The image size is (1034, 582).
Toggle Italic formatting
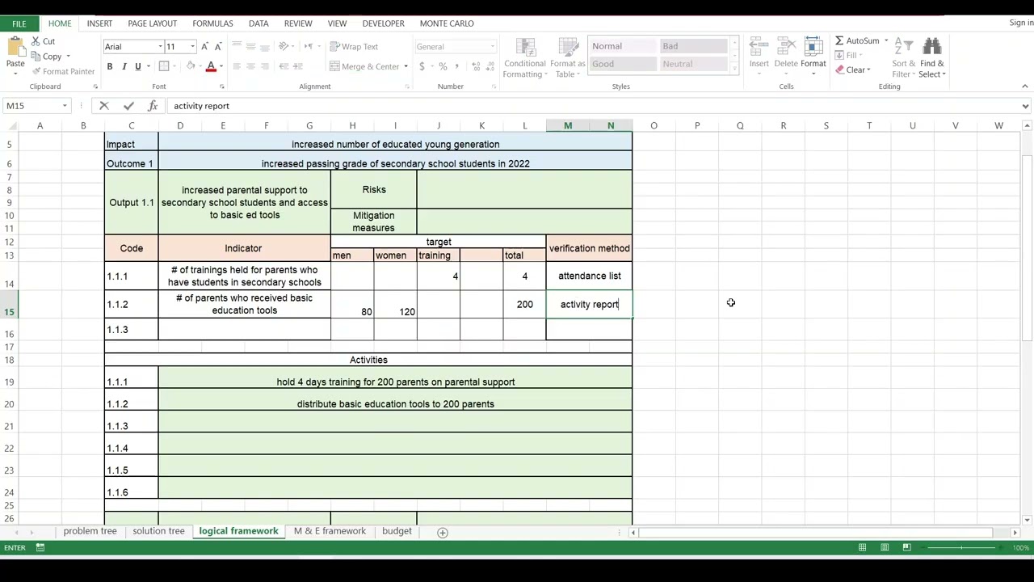[x=124, y=66]
